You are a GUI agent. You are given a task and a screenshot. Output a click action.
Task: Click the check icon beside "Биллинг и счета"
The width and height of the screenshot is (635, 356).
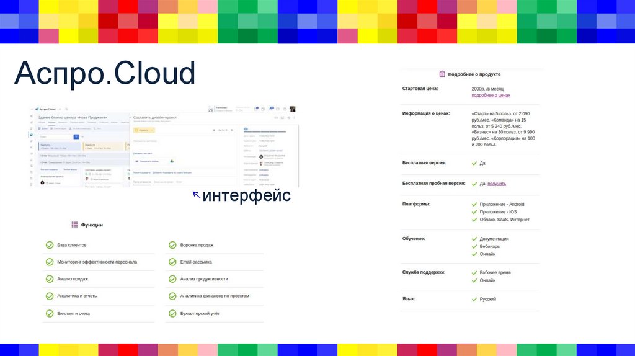tap(50, 313)
